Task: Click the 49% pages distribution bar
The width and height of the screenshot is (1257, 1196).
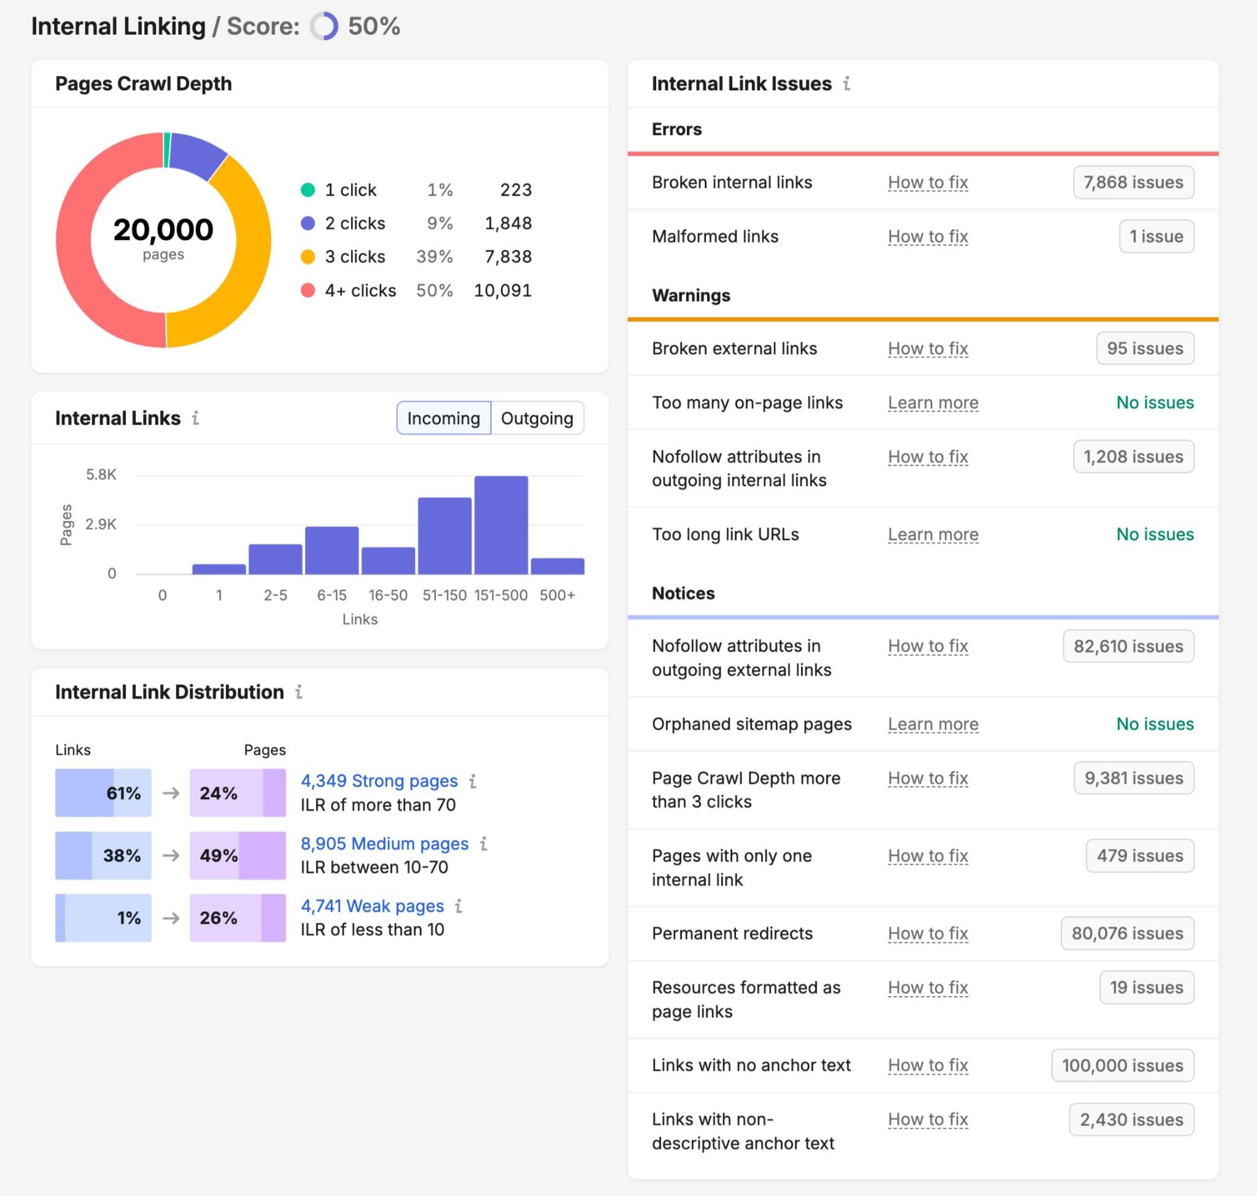Action: pos(238,855)
